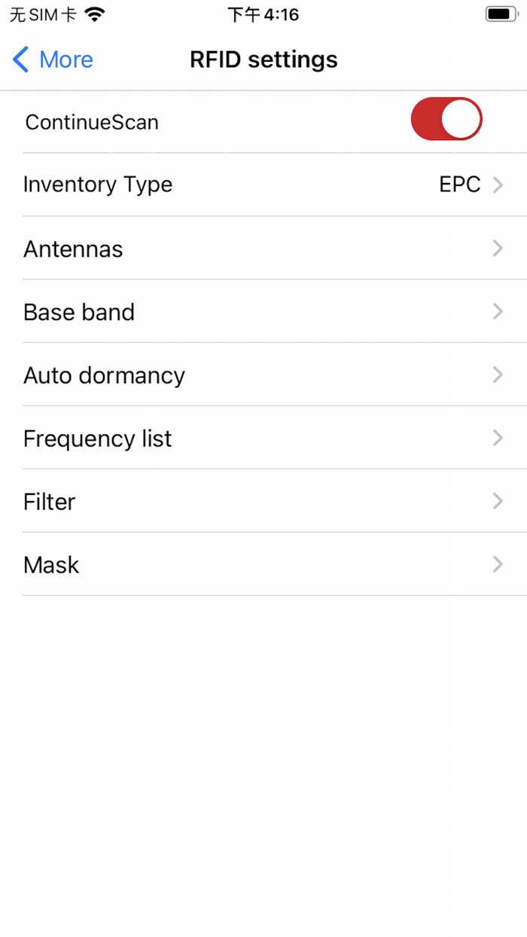This screenshot has height=937, width=527.
Task: Tap the chevron beside Inventory Type
Action: point(498,185)
